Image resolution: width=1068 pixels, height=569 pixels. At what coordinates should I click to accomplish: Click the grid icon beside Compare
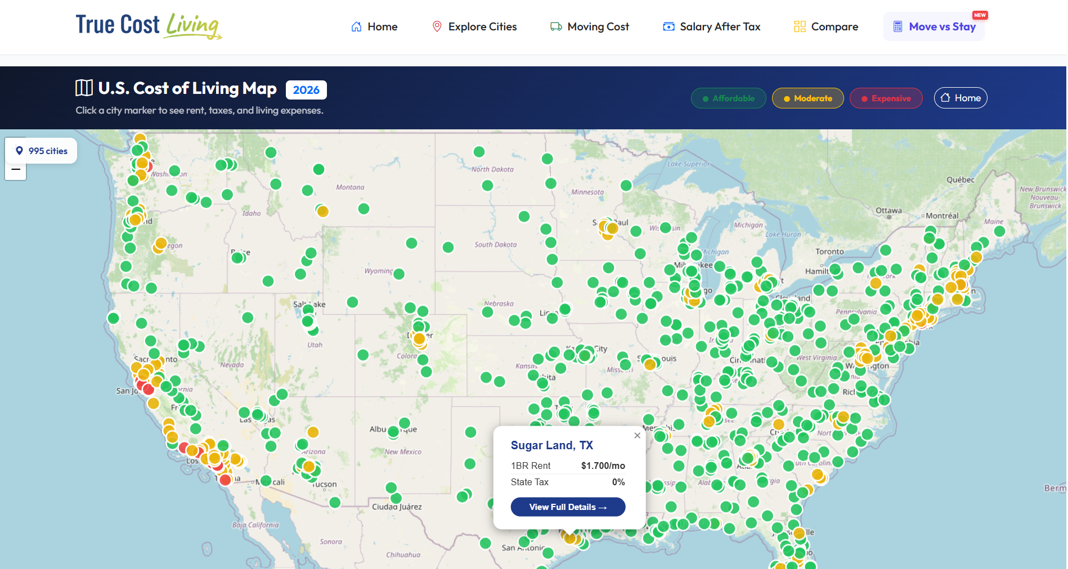(x=800, y=26)
